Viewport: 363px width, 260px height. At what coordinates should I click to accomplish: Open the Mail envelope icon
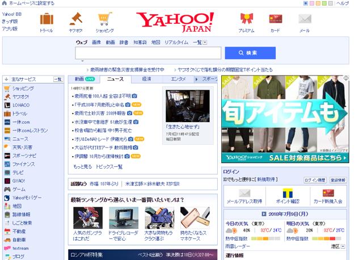pyautogui.click(x=305, y=19)
